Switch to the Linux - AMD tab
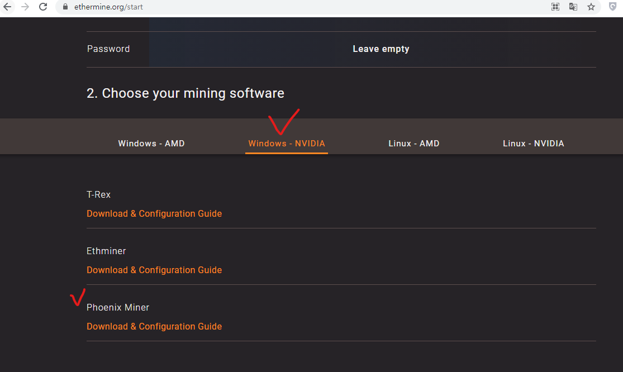 click(413, 144)
